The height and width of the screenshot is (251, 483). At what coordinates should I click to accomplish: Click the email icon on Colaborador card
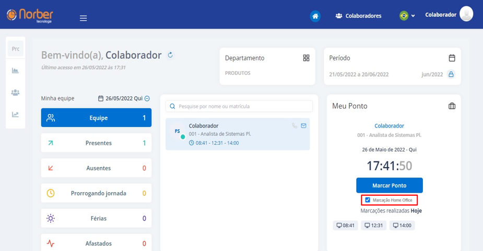pos(303,126)
